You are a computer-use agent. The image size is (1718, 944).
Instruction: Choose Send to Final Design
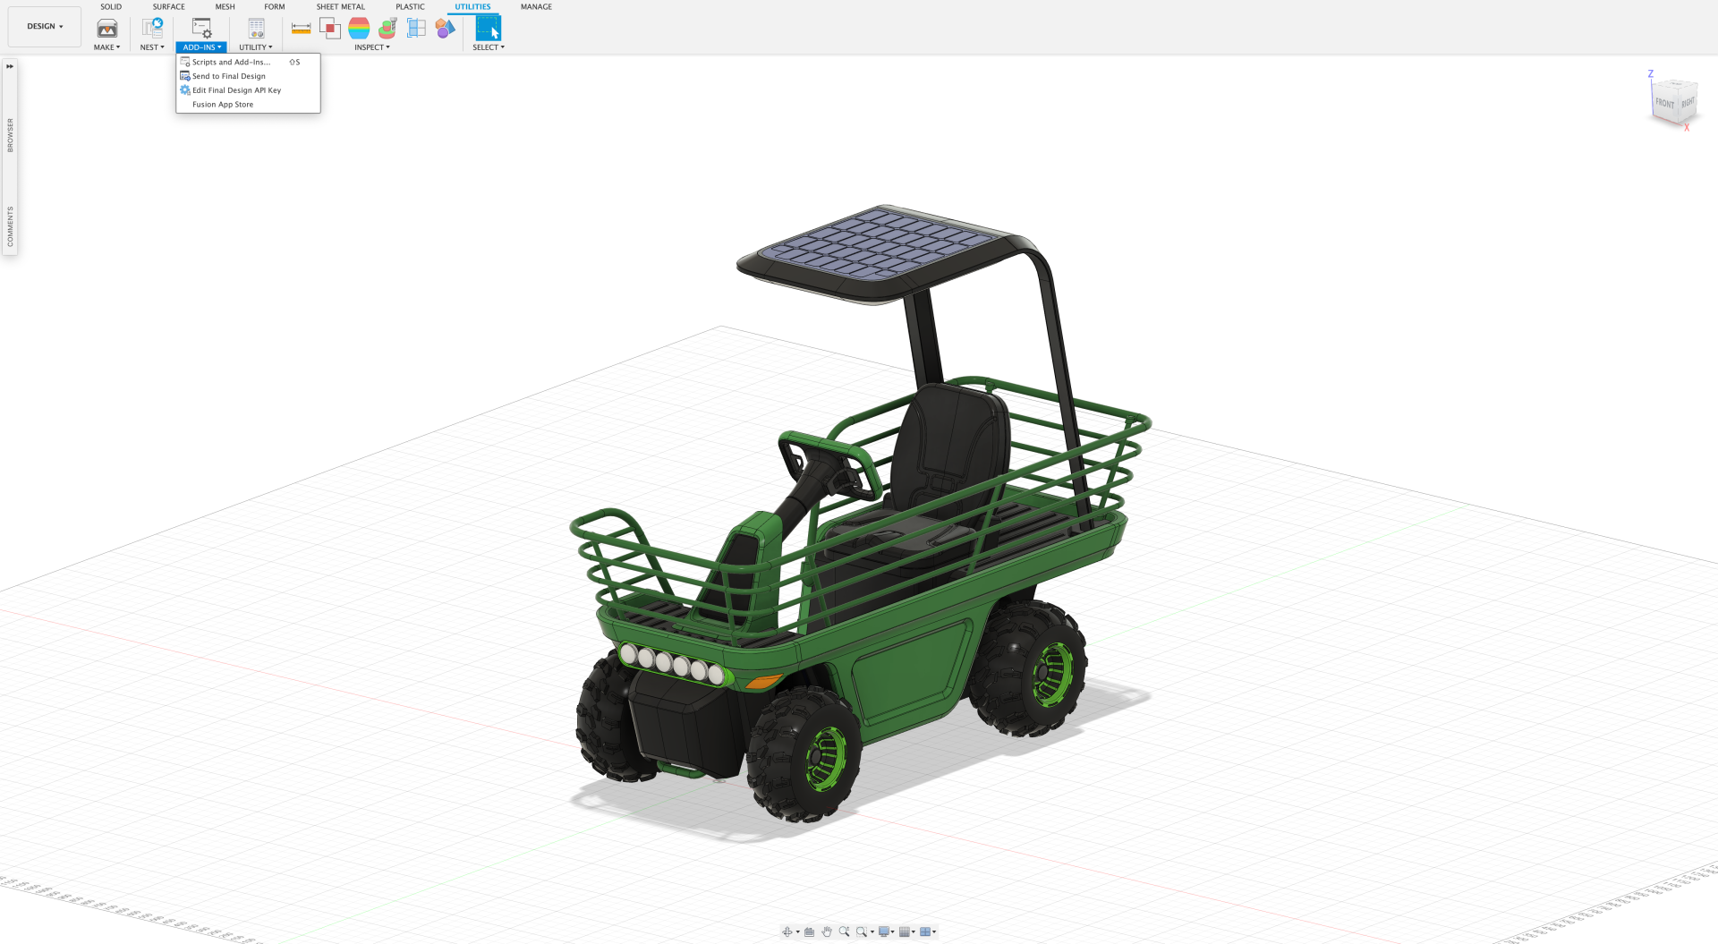(248, 76)
